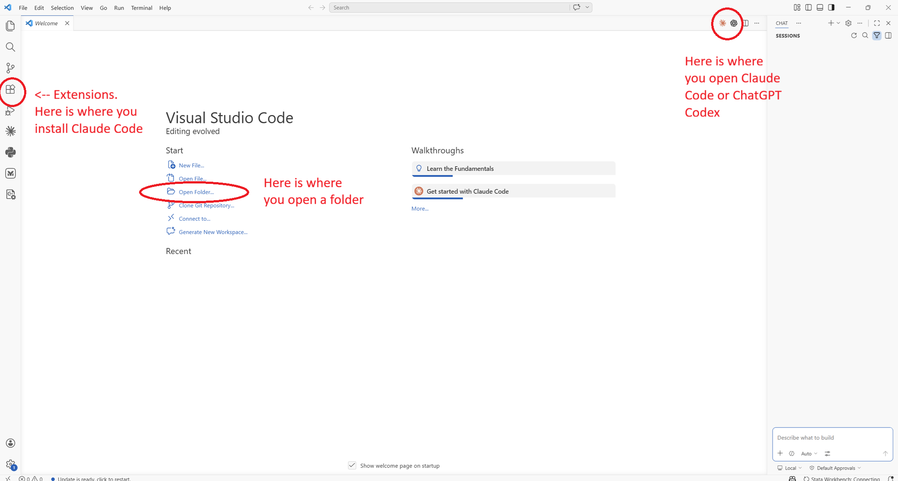Toggle the filter in the Sessions panel

(x=877, y=36)
